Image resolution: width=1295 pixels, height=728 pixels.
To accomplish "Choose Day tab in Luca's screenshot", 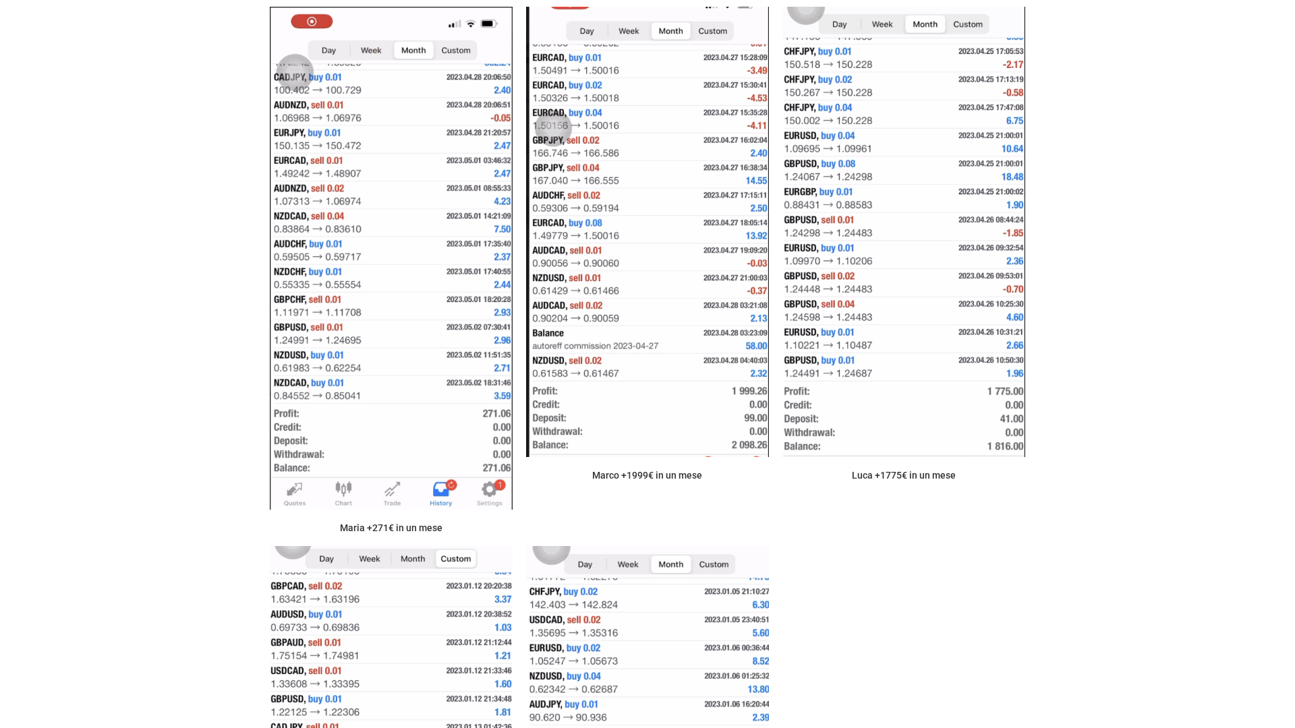I will (840, 24).
